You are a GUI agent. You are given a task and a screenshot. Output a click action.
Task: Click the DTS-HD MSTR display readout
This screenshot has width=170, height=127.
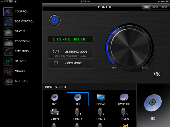[71, 39]
